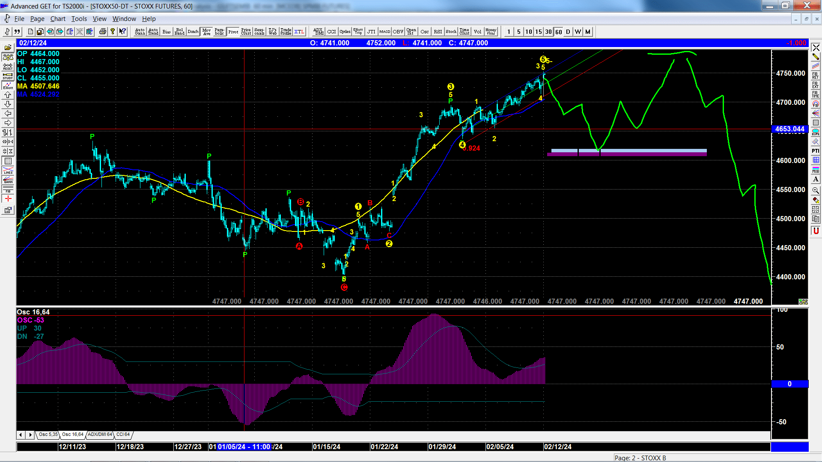Select the M monthly timeframe

(x=588, y=32)
